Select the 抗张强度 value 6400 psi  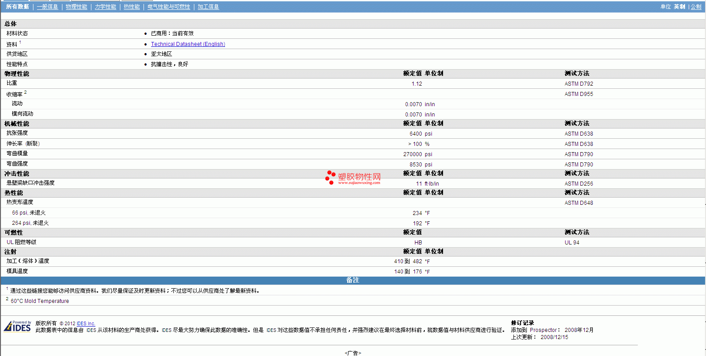click(x=421, y=134)
